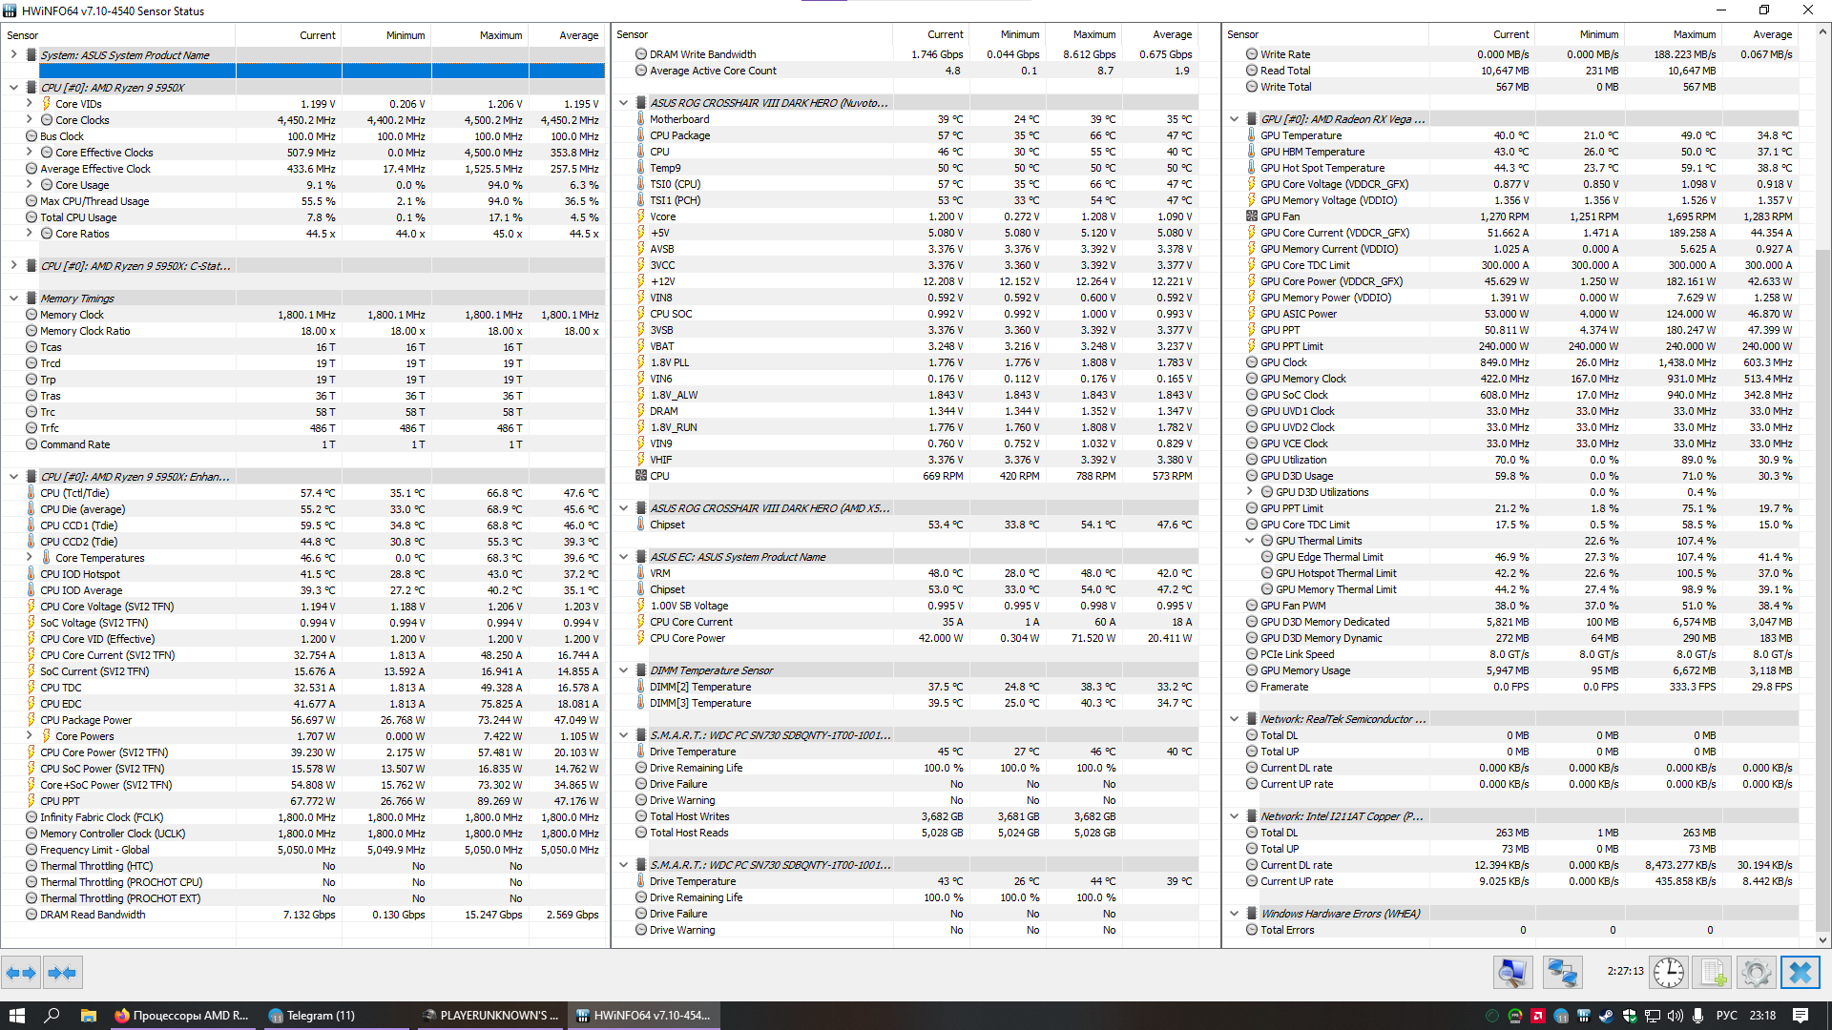
Task: Click the expand panels arrows button
Action: (21, 973)
